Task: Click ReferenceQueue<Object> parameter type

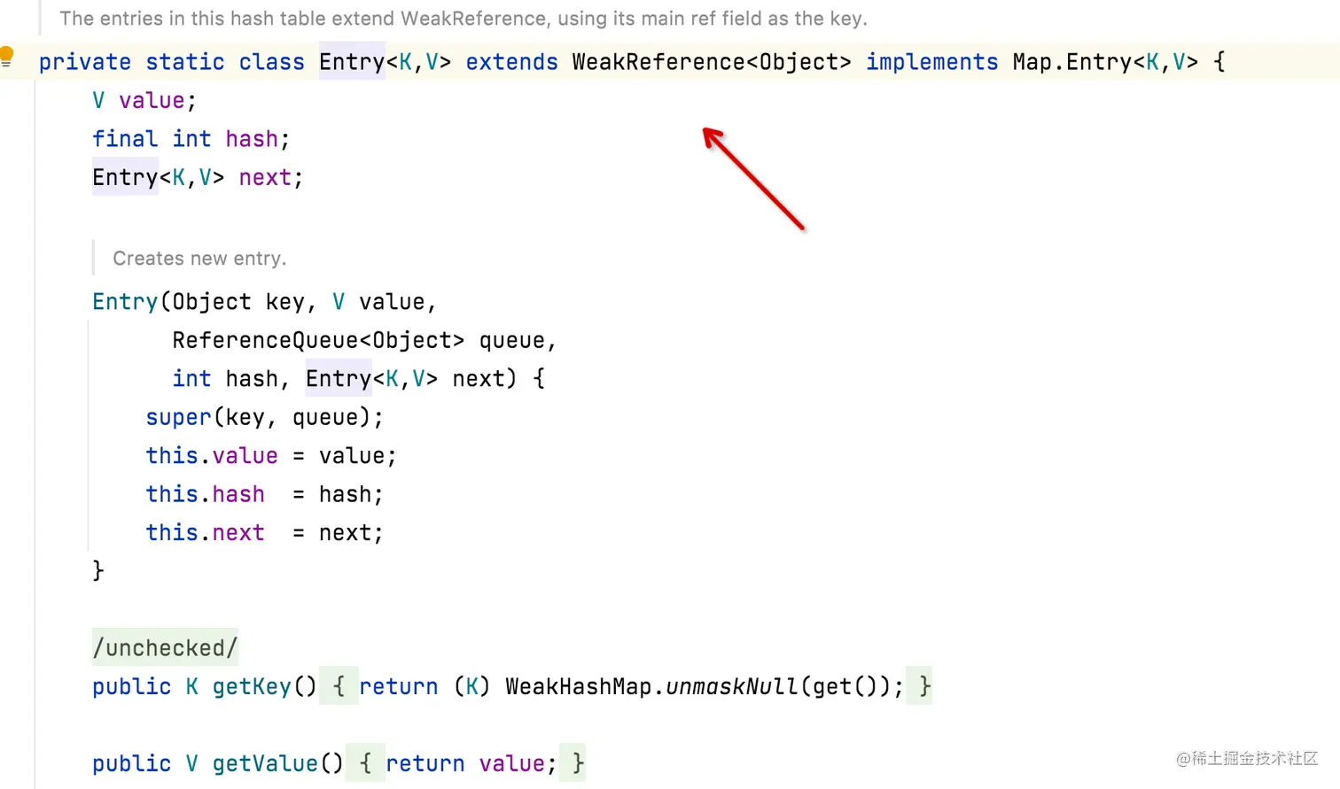Action: 318,340
